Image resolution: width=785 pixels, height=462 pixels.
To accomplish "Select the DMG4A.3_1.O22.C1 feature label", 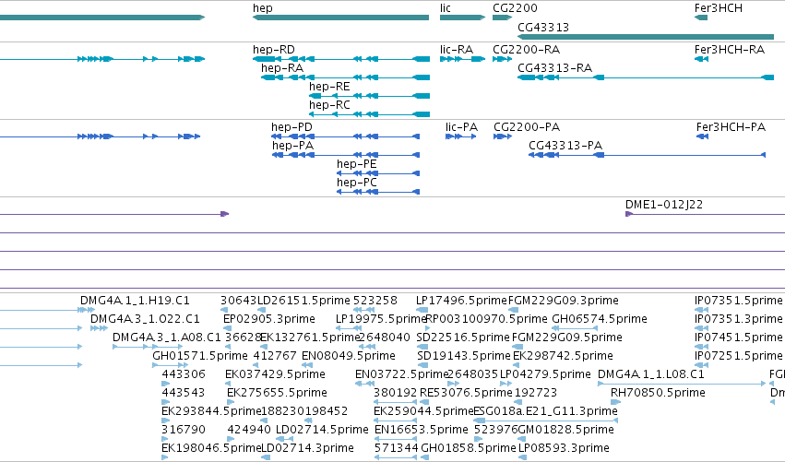I will click(x=145, y=319).
